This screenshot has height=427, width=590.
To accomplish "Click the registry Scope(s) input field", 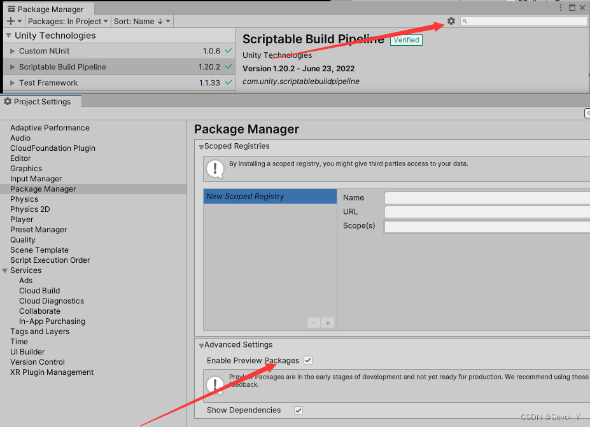I will [487, 227].
